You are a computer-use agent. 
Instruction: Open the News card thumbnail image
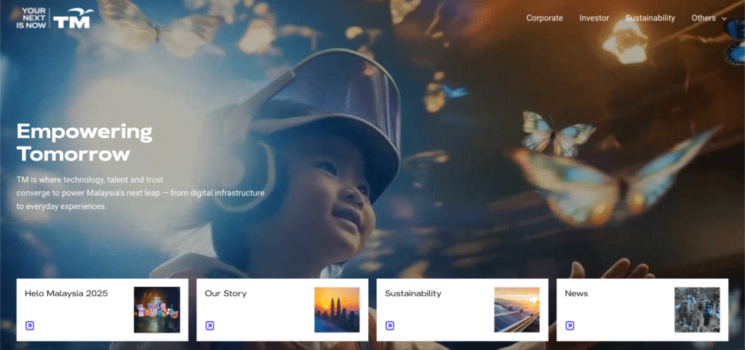tap(696, 310)
